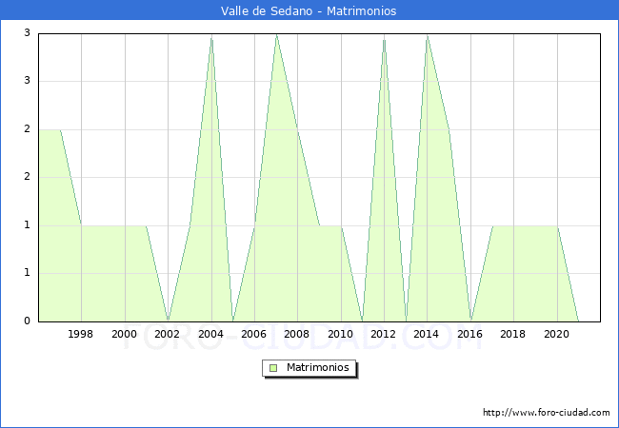
Task: Click the green Matrimonios legend swatch
Action: tap(273, 368)
